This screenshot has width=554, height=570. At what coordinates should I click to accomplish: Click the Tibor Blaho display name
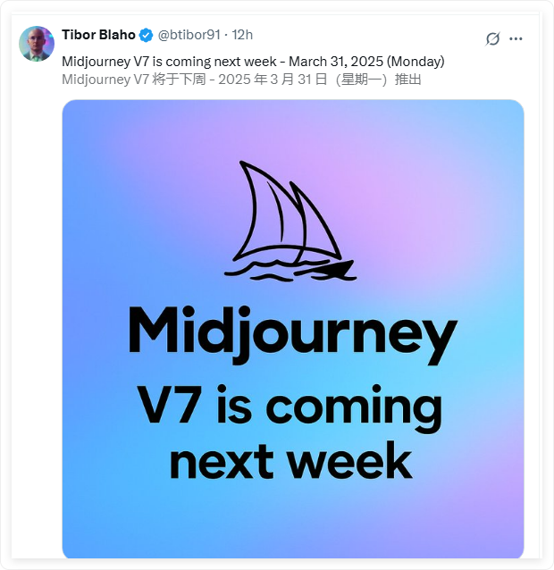(x=98, y=35)
